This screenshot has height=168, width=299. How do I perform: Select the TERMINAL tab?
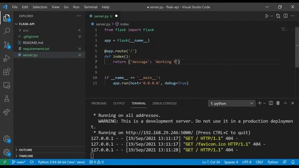click(139, 103)
